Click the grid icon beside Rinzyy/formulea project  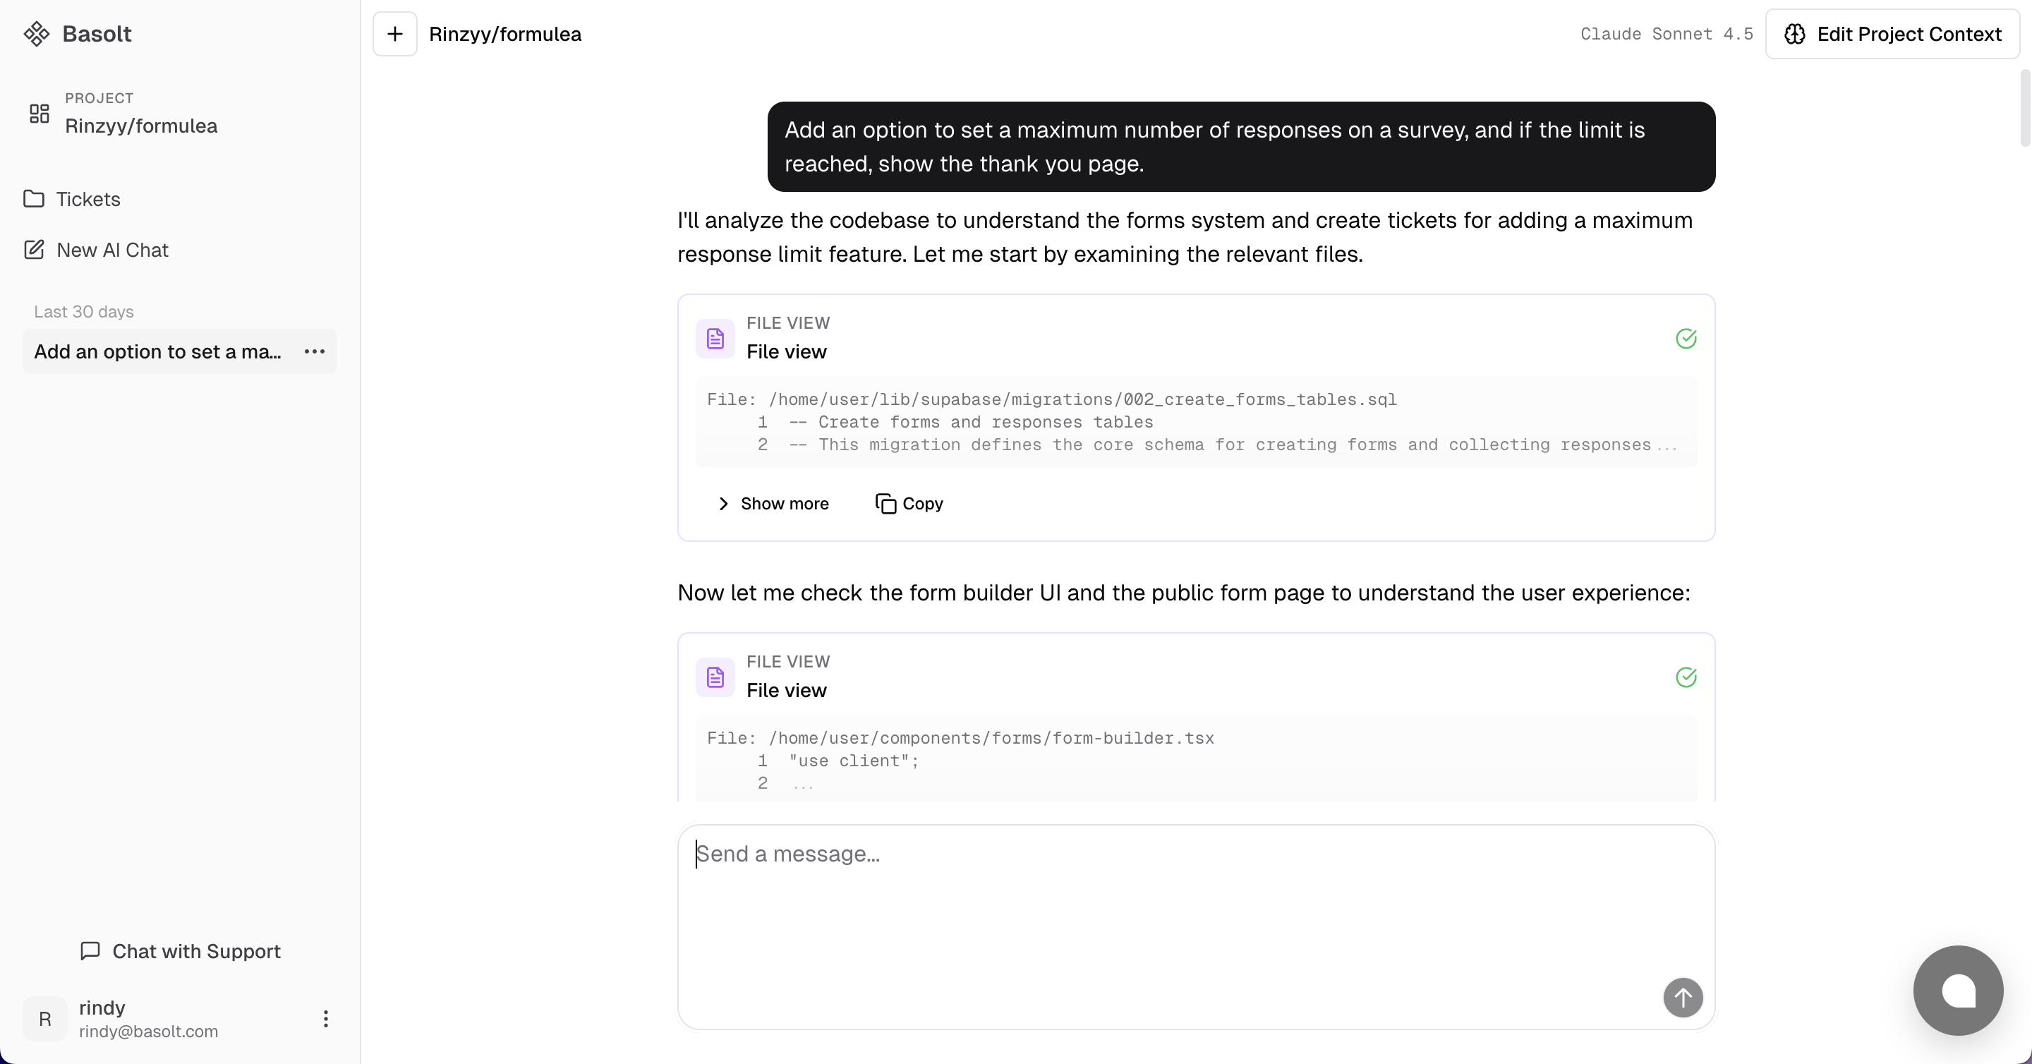point(39,114)
